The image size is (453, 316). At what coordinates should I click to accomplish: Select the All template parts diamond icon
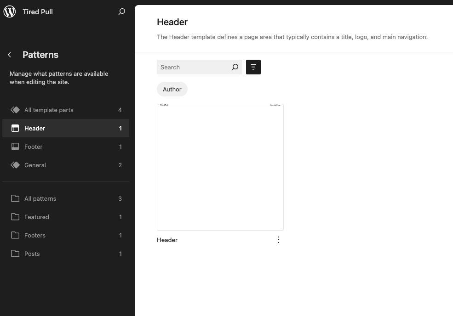[15, 110]
